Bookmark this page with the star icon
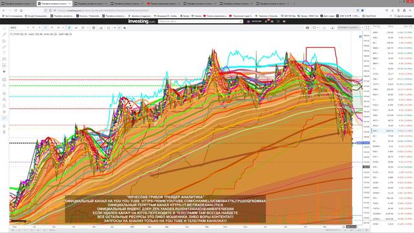This screenshot has width=414, height=233. click(x=362, y=10)
